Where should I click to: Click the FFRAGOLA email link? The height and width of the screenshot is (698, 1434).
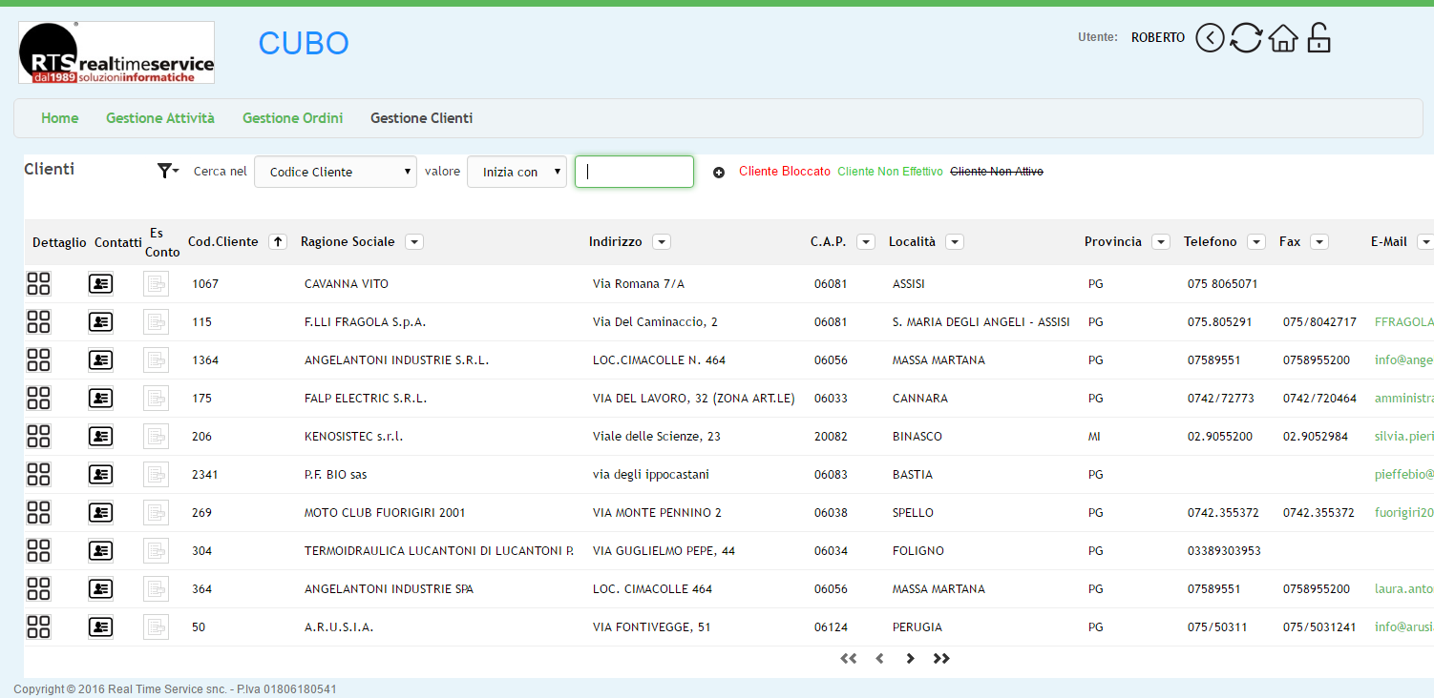tap(1403, 322)
